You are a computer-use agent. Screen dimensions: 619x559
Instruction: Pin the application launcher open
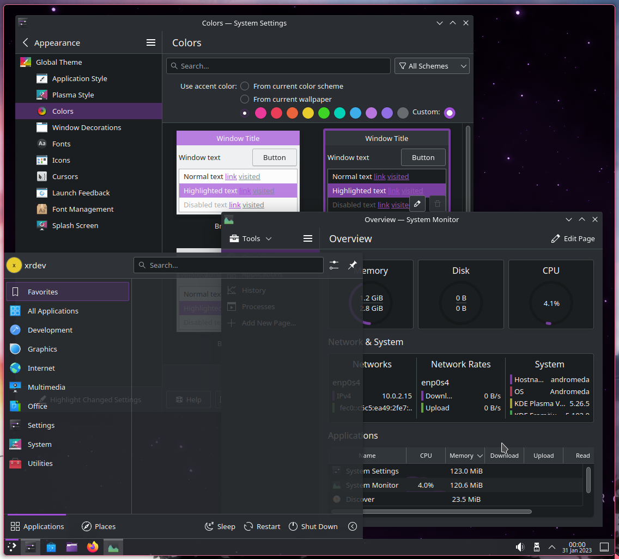pyautogui.click(x=352, y=265)
